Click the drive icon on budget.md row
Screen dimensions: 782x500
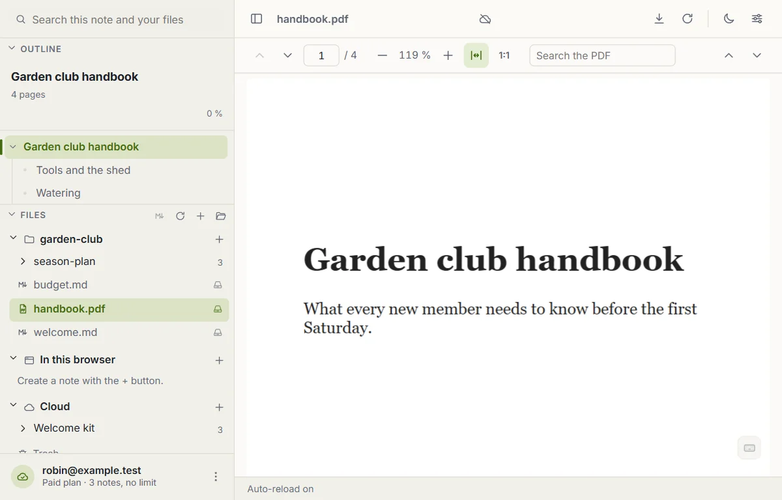point(218,285)
